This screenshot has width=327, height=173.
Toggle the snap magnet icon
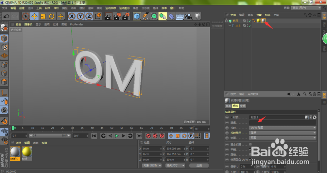4,121
